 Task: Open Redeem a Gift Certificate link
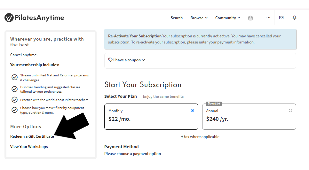pos(32,136)
